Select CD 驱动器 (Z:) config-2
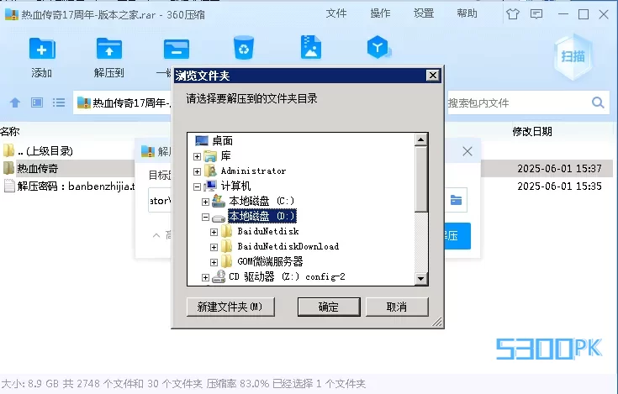Image resolution: width=618 pixels, height=394 pixels. (x=287, y=276)
